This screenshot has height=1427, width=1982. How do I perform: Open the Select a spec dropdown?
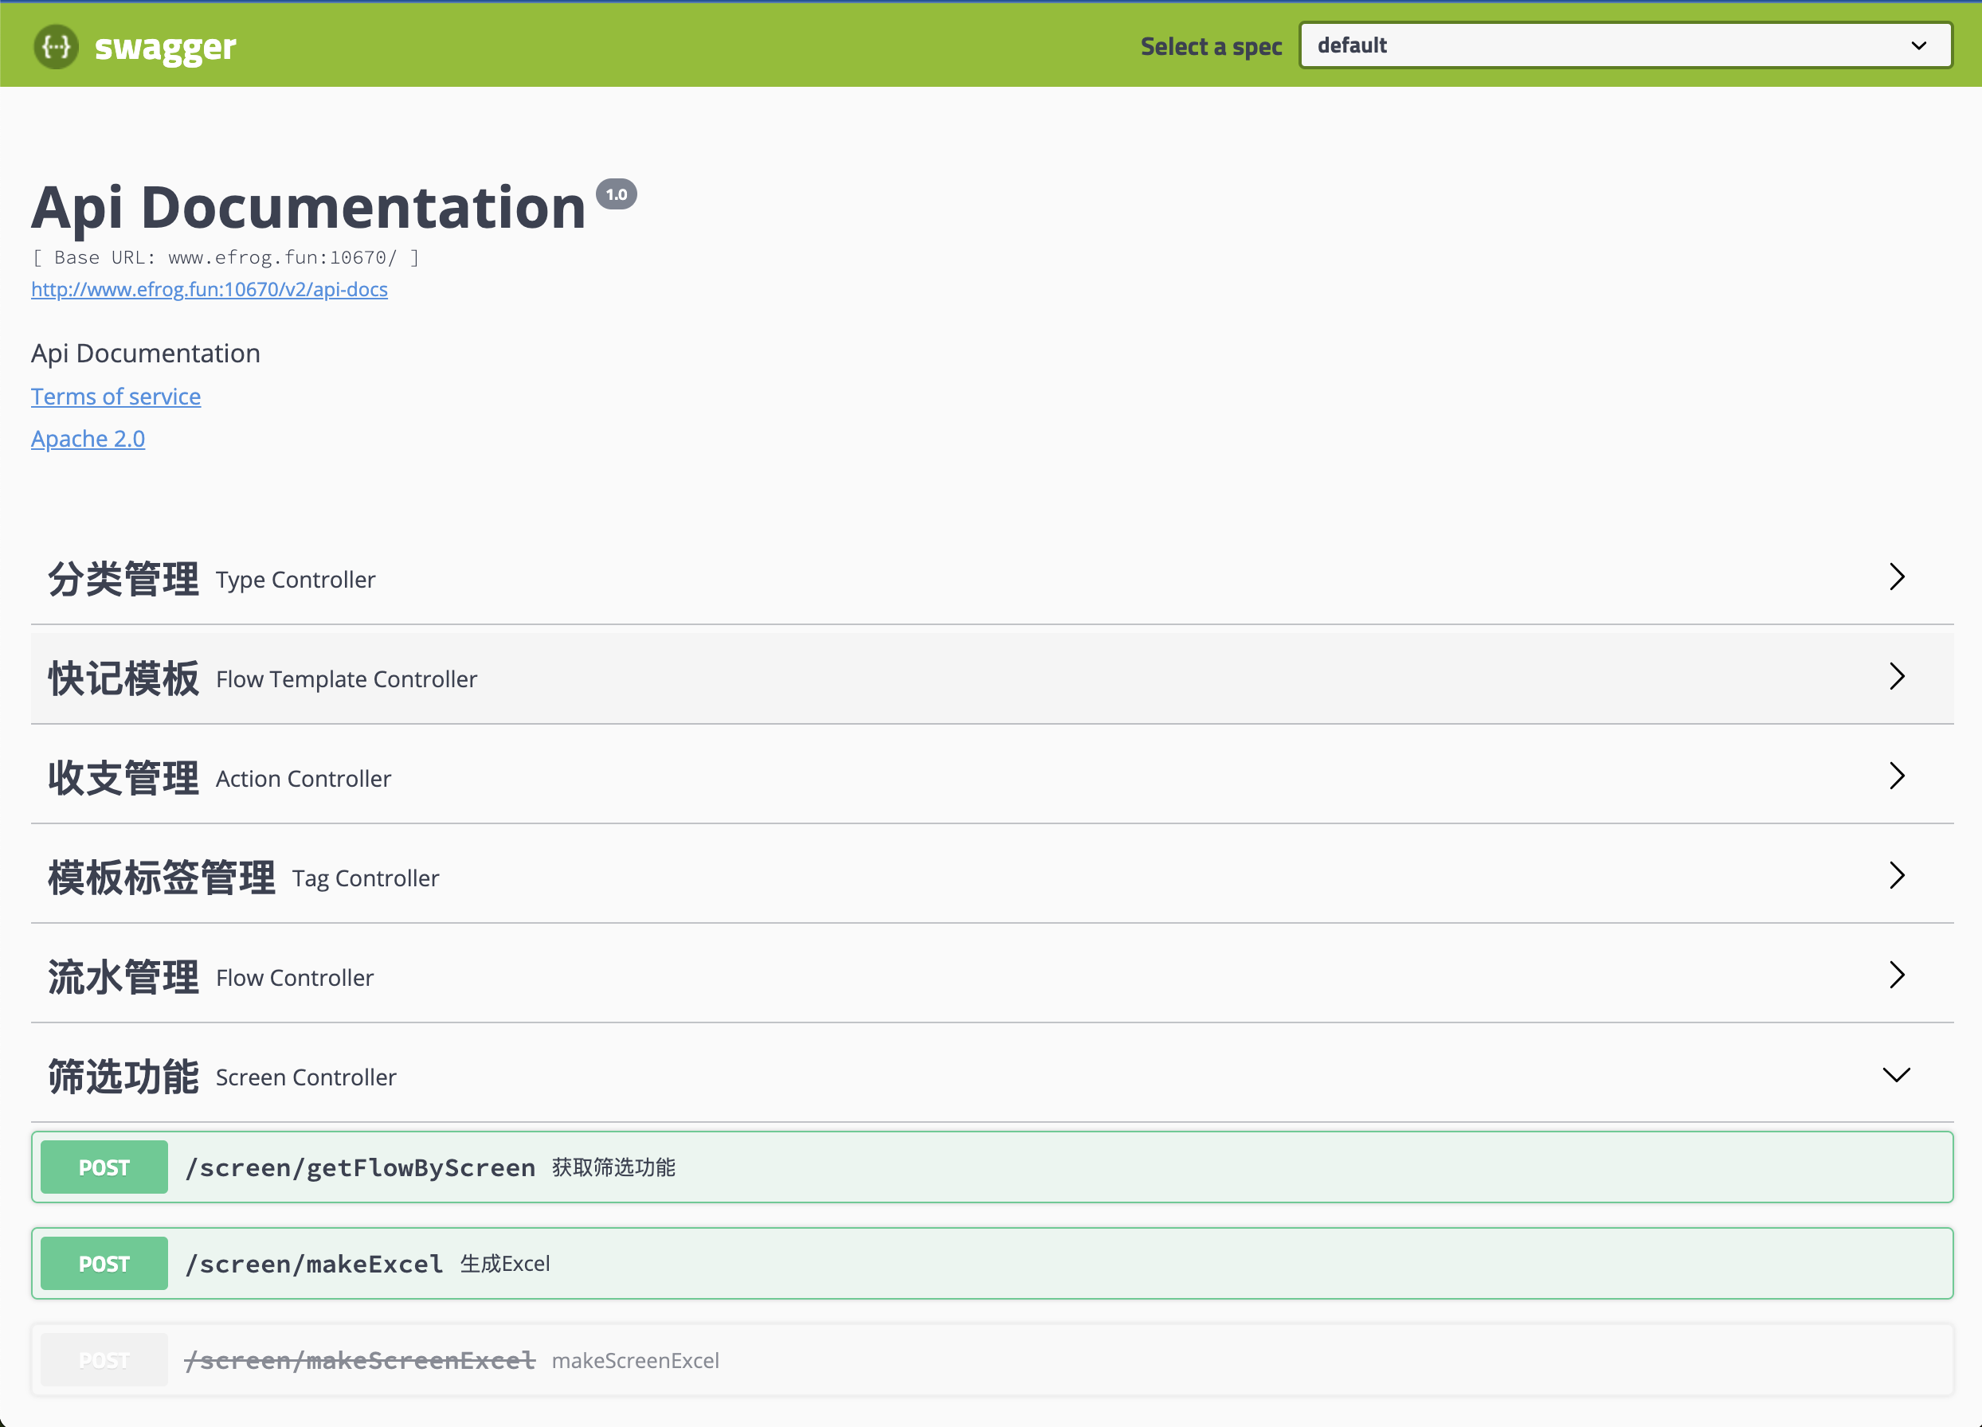point(1624,45)
